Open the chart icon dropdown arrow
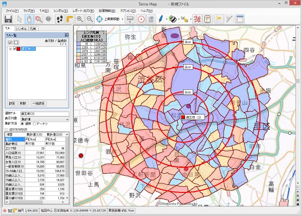302x216 pixels. [191, 19]
